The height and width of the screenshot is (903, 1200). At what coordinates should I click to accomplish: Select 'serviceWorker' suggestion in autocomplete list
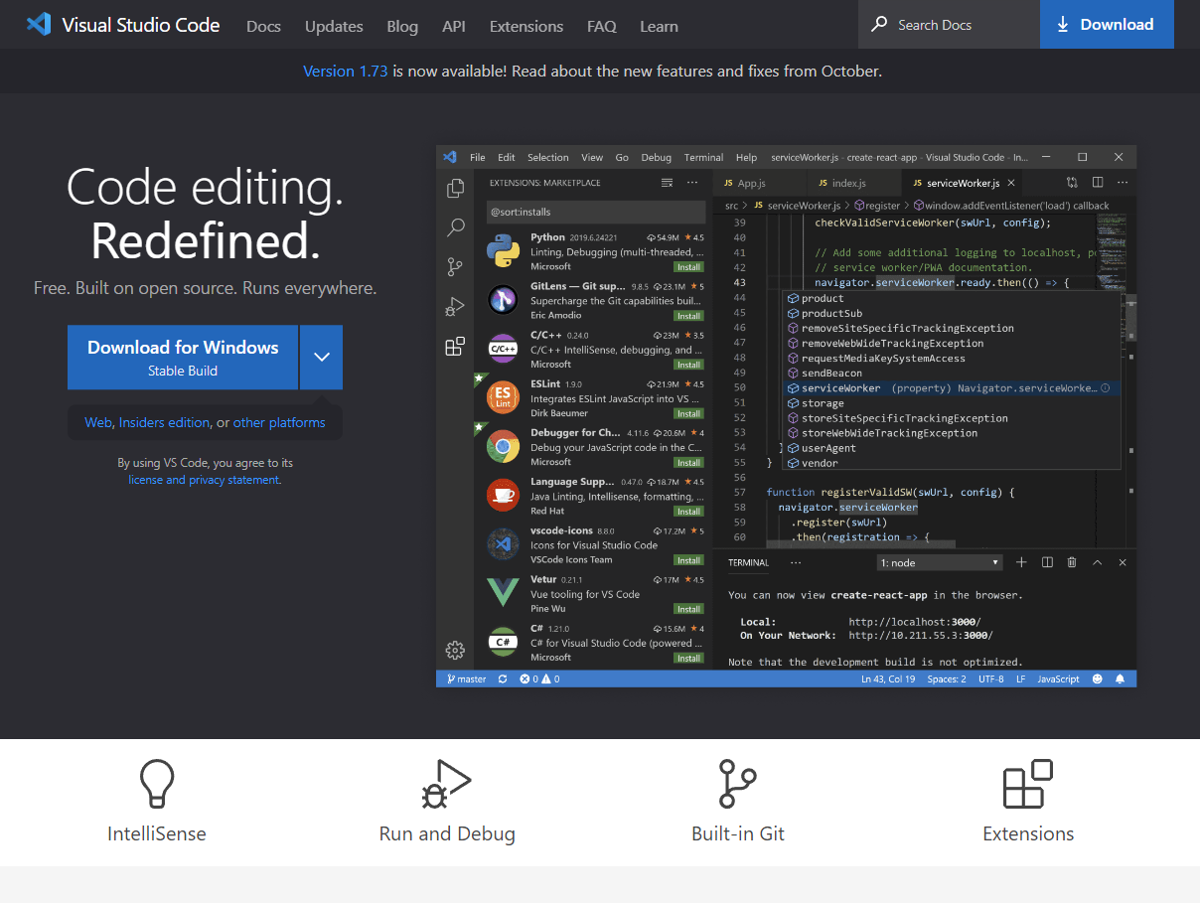pos(952,388)
